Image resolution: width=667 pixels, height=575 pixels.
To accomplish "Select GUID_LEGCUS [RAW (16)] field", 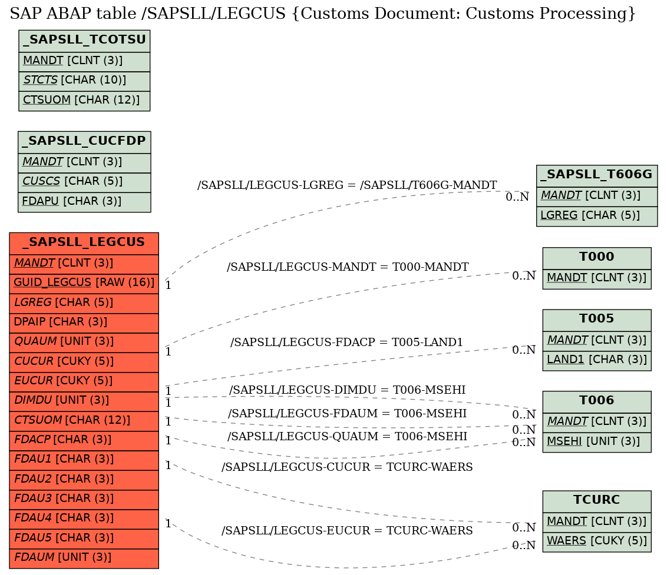I will 84,284.
